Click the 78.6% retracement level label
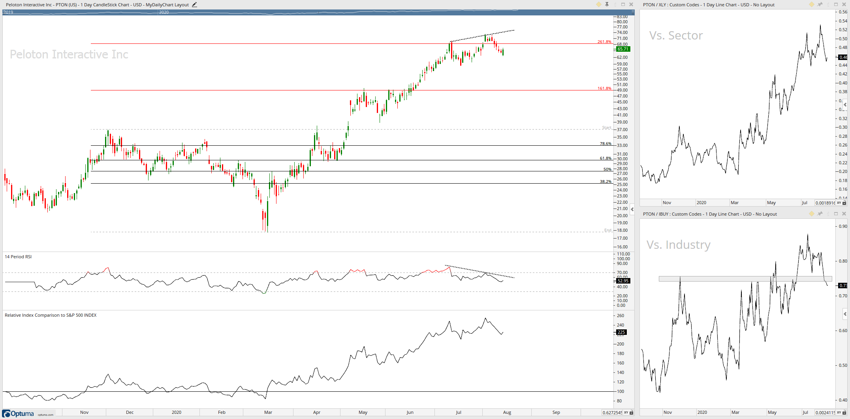The height and width of the screenshot is (419, 850). [x=606, y=143]
